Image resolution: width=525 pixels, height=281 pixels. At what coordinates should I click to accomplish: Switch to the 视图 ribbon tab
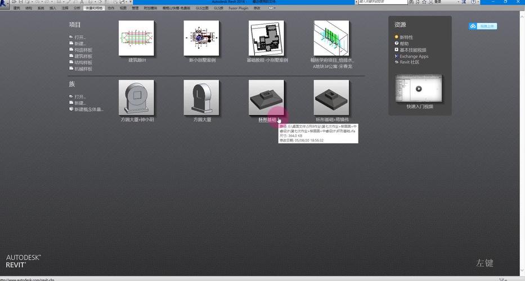(123, 8)
